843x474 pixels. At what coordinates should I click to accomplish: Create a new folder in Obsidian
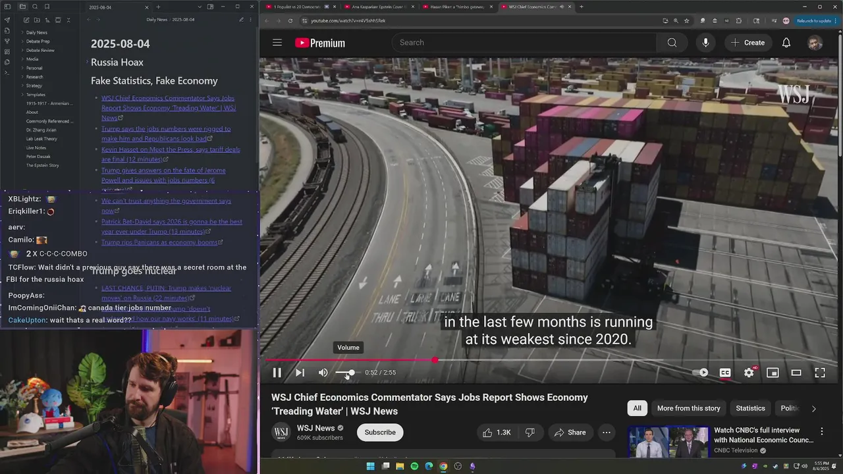[36, 20]
